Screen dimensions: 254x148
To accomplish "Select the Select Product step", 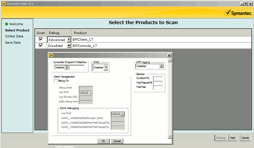I will (17, 30).
